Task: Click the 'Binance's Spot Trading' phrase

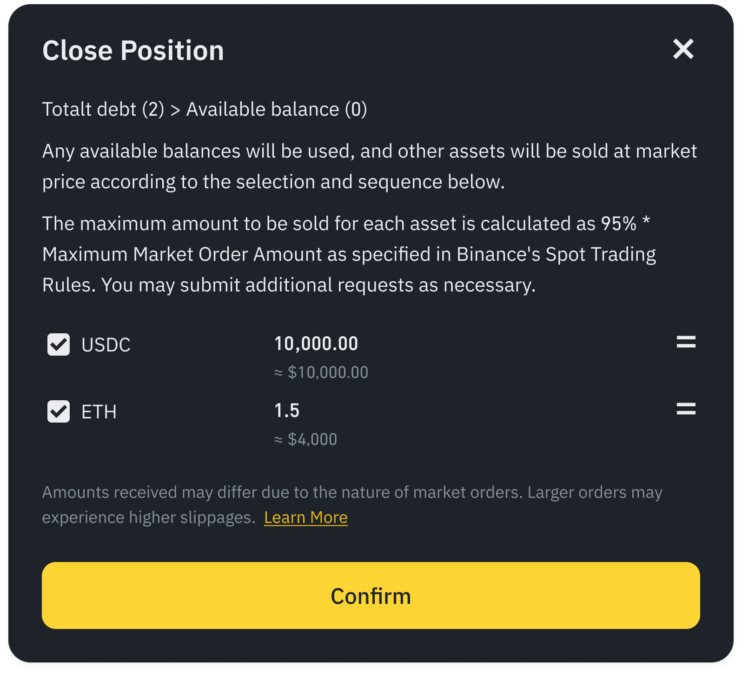Action: point(556,254)
